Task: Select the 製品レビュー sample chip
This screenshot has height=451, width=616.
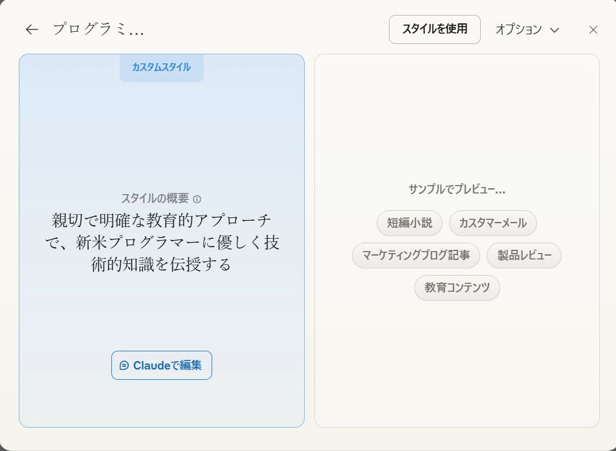Action: click(523, 256)
